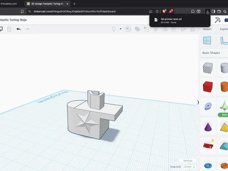This screenshot has height=171, width=228.
Task: Pick the red Box shape
Action: (x=208, y=87)
